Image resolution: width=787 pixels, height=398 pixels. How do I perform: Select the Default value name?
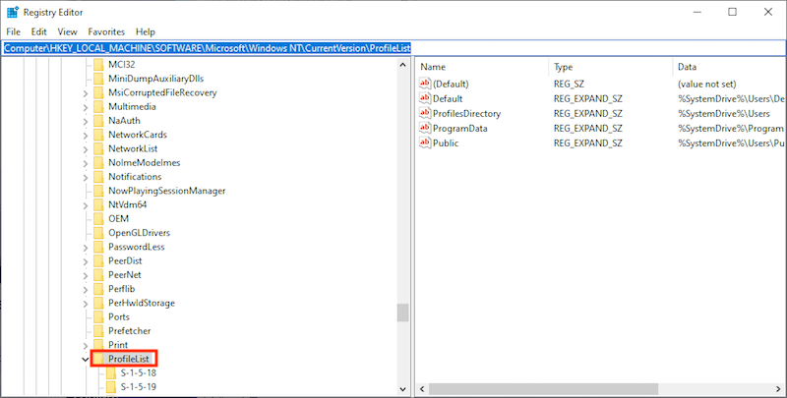click(x=448, y=98)
